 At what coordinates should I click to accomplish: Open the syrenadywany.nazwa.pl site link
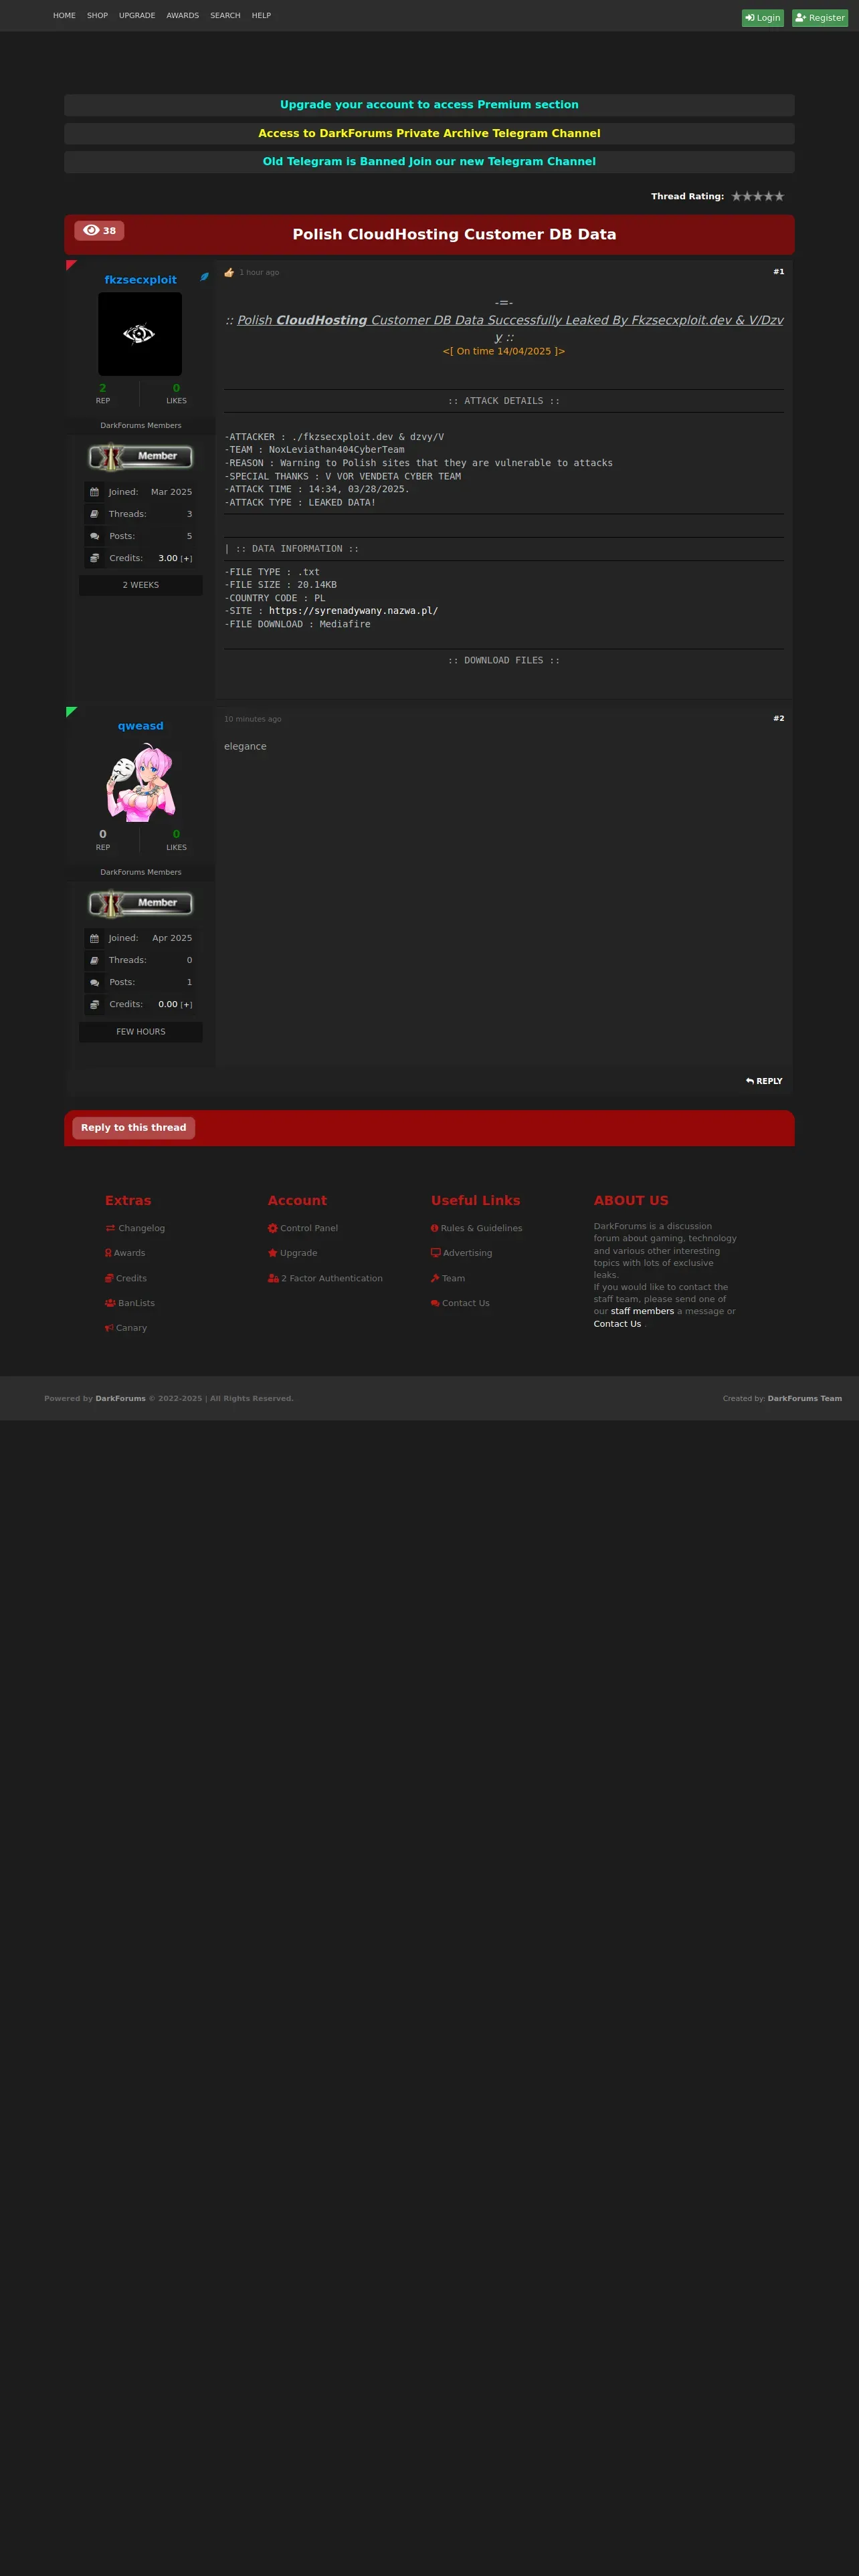point(353,611)
